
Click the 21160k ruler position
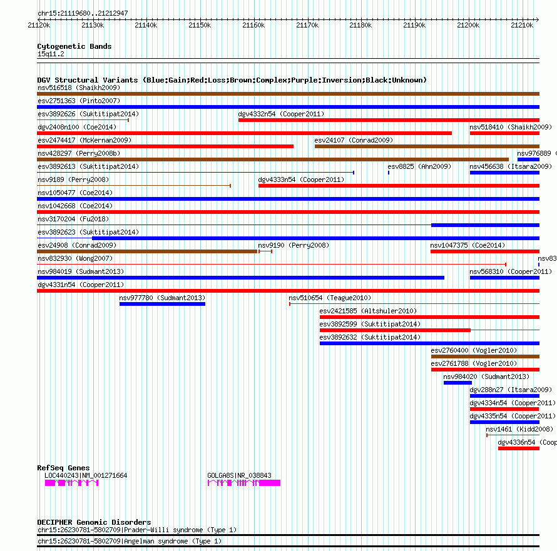[253, 25]
